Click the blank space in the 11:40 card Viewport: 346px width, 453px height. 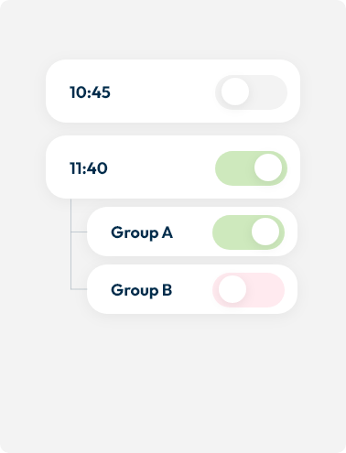(x=162, y=167)
